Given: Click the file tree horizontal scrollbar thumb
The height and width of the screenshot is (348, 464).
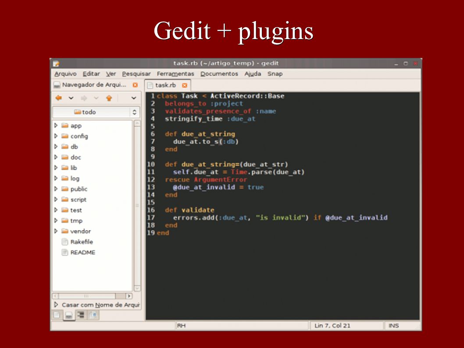Looking at the screenshot, I should pos(87,296).
